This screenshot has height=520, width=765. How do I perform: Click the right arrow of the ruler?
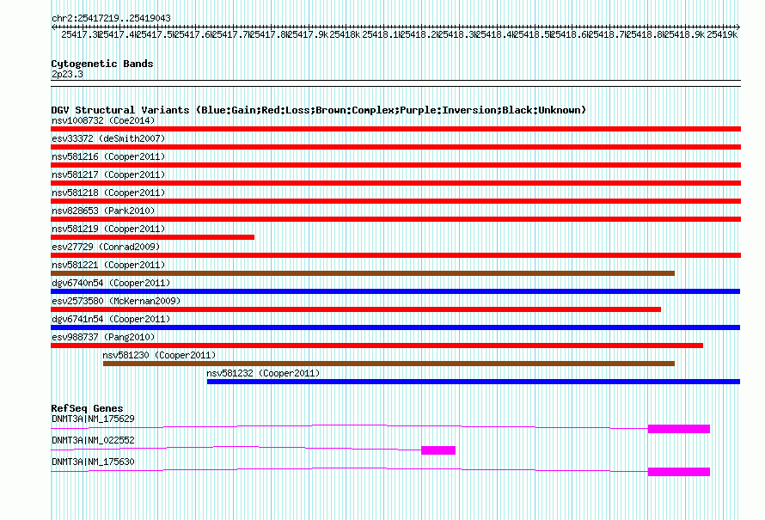pos(738,27)
